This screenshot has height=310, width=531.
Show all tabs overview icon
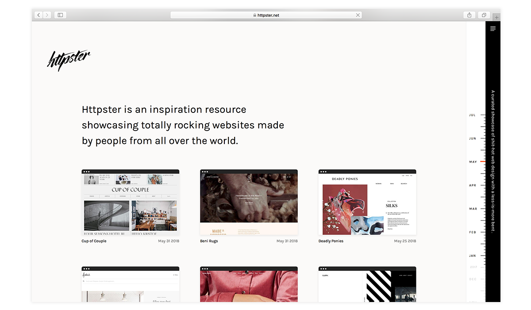[x=484, y=15]
